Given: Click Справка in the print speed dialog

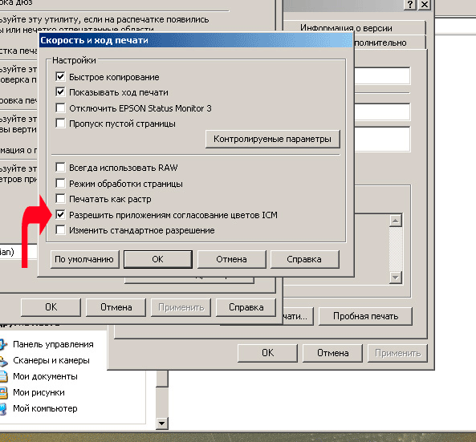Looking at the screenshot, I should [304, 259].
